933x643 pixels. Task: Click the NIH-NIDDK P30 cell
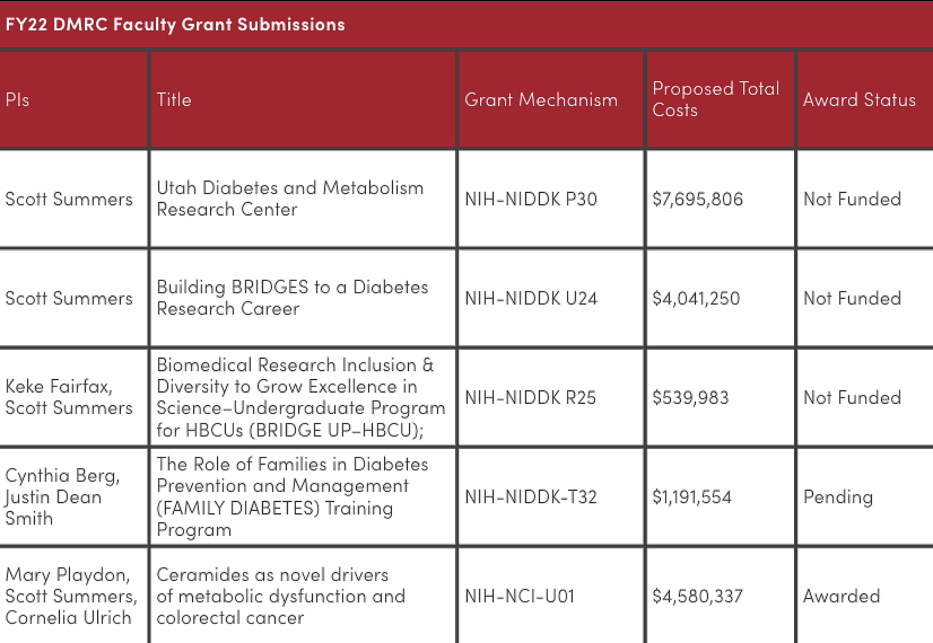[x=550, y=199]
